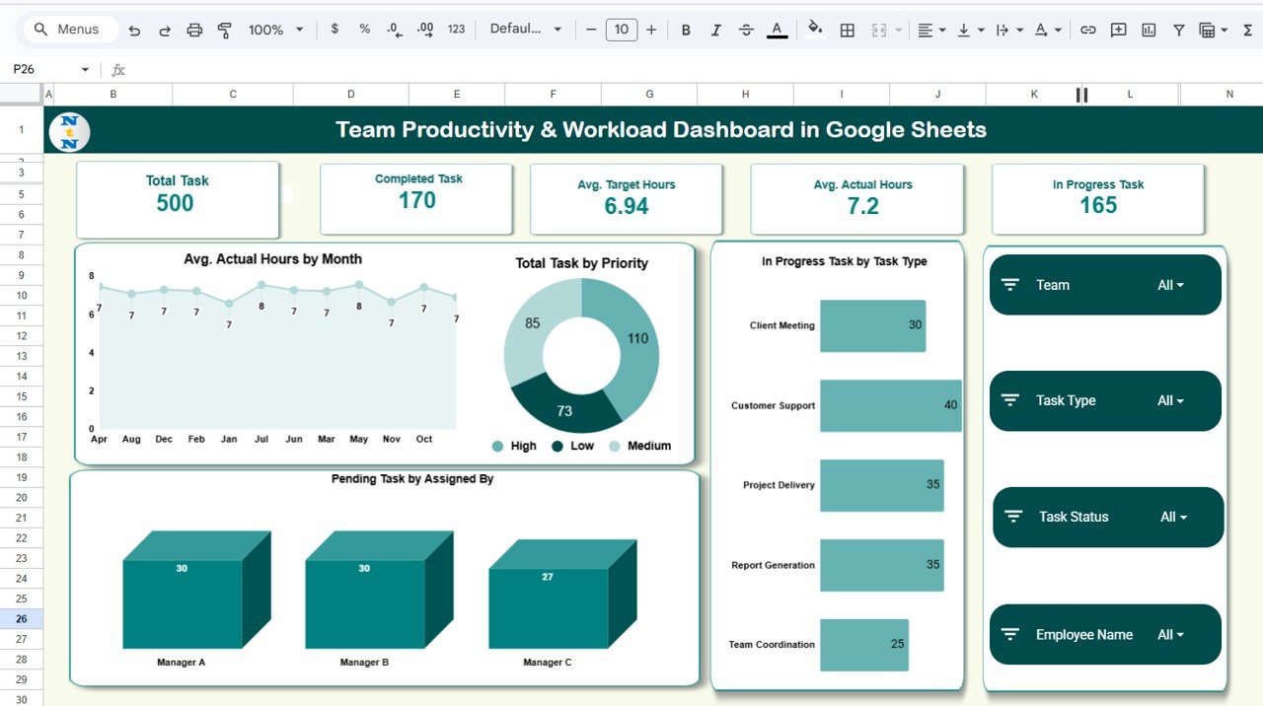The width and height of the screenshot is (1263, 706).
Task: Pick a text color from the A swatch
Action: point(777,30)
